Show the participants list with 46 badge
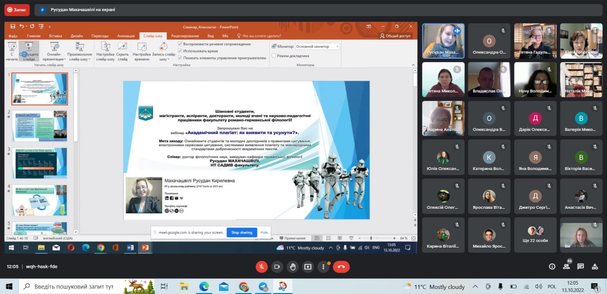The image size is (607, 294). [x=566, y=267]
